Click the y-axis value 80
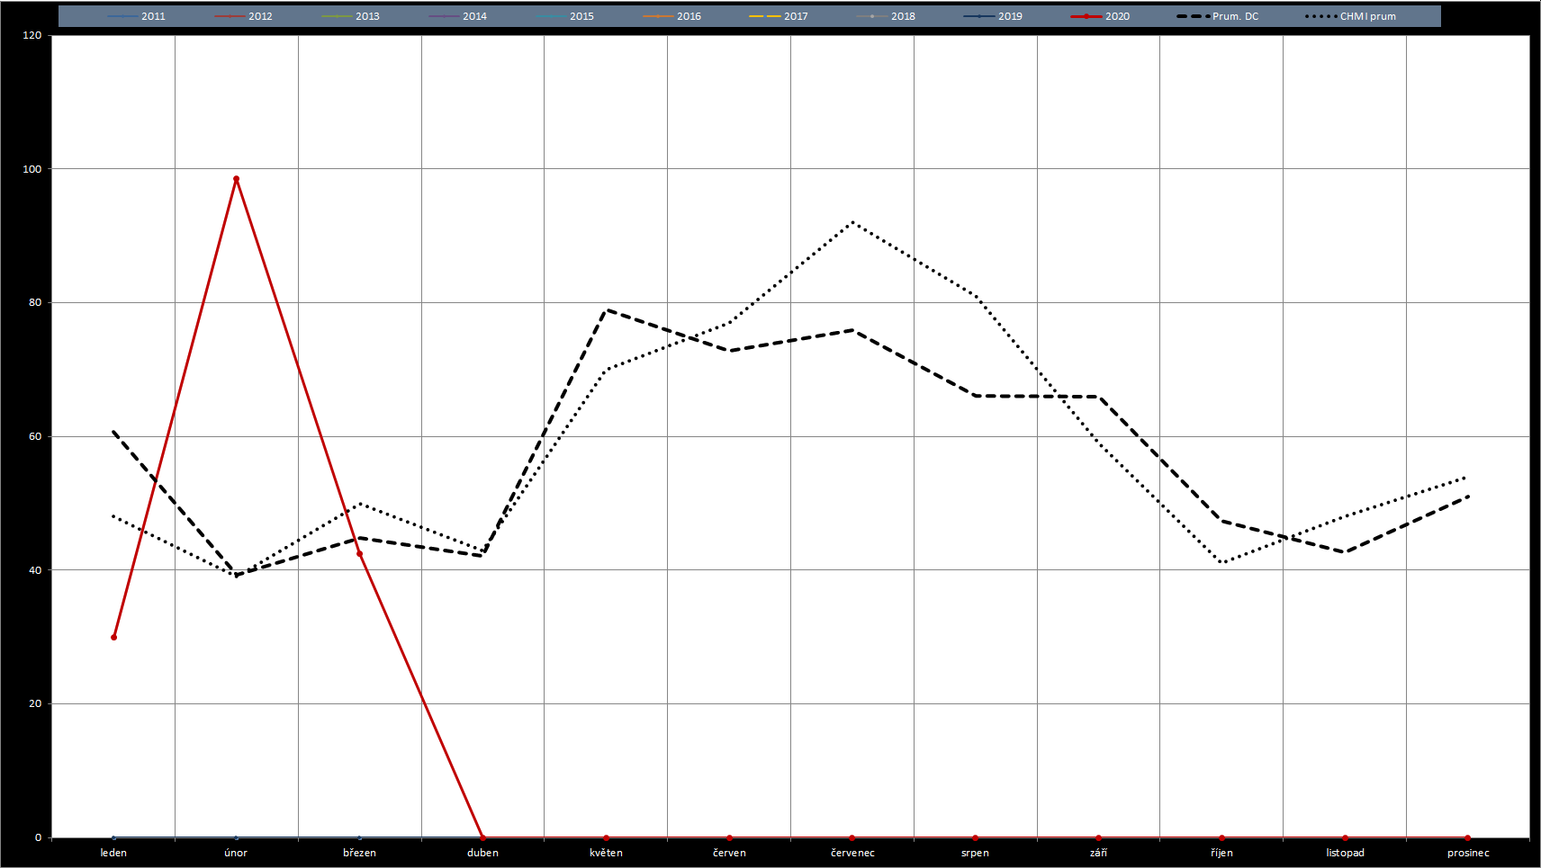Image resolution: width=1541 pixels, height=868 pixels. click(x=35, y=302)
